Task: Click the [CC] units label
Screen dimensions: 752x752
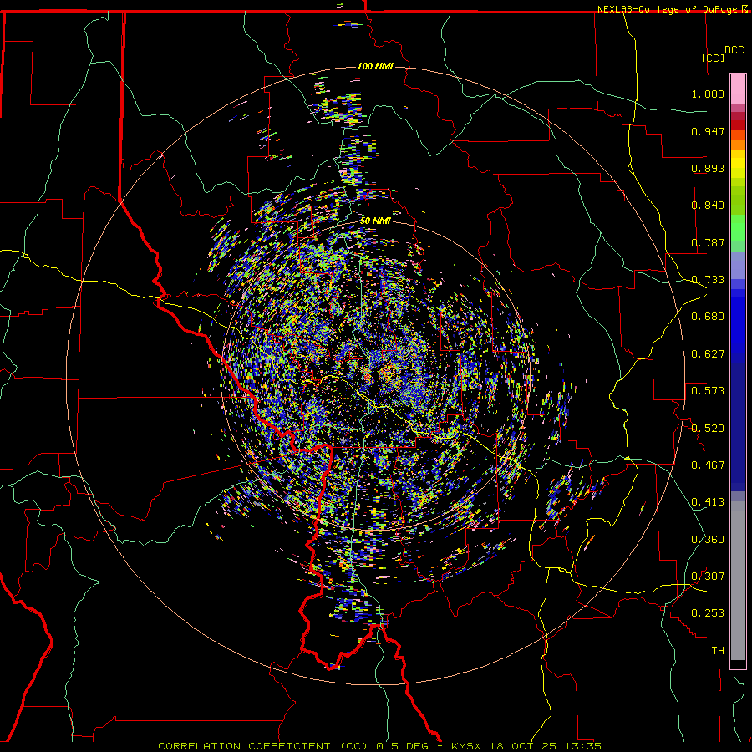Action: [x=713, y=58]
